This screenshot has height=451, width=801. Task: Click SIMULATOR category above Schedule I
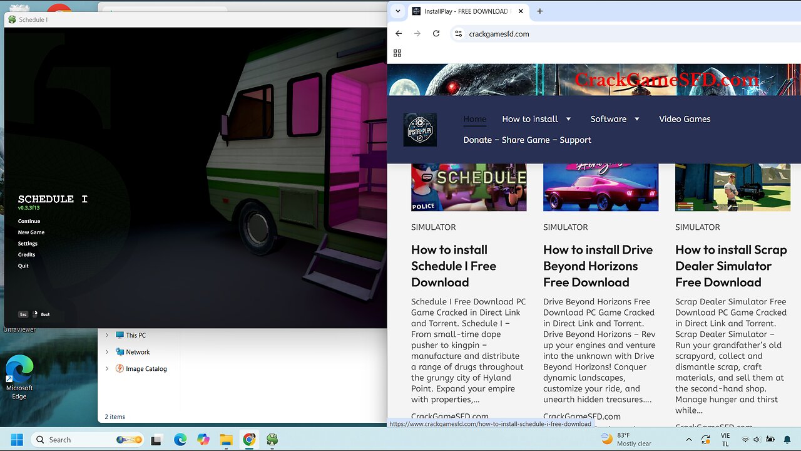(x=433, y=227)
